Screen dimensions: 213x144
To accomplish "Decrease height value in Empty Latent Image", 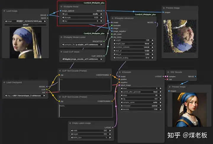I will tap(72, 134).
